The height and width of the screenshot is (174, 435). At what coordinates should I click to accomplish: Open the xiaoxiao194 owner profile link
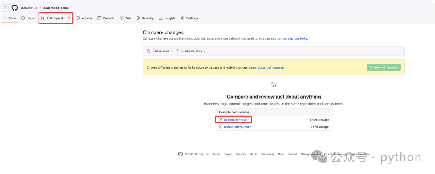pos(29,8)
